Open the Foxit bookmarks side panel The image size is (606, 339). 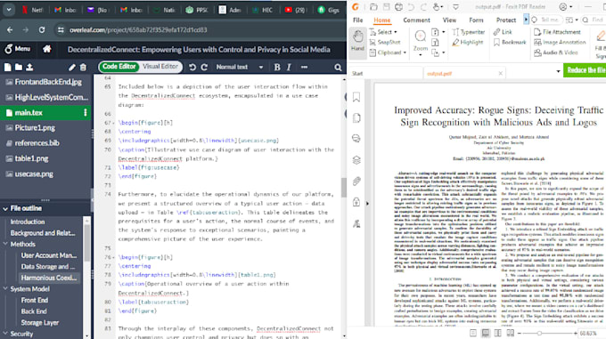coord(356,97)
